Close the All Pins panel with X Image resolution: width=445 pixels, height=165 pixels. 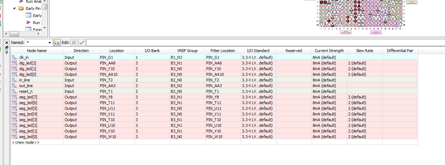coord(7,42)
